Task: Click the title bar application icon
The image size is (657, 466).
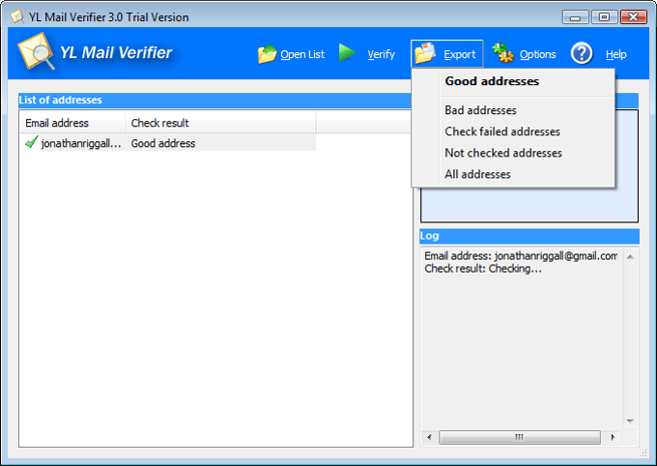Action: [x=17, y=16]
